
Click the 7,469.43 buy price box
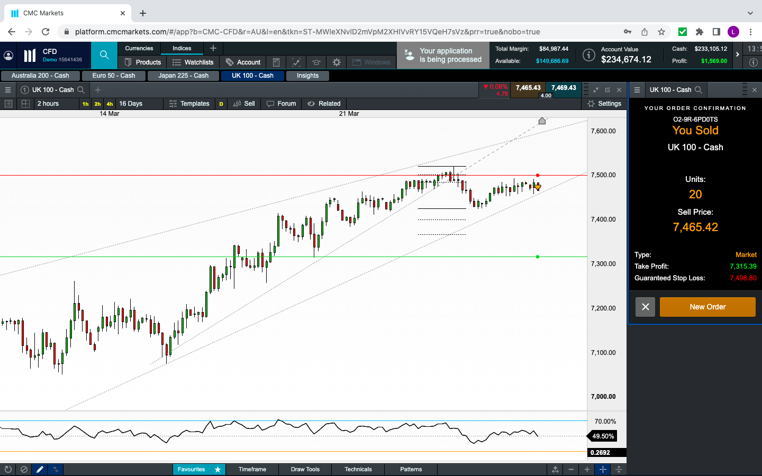[x=564, y=88]
